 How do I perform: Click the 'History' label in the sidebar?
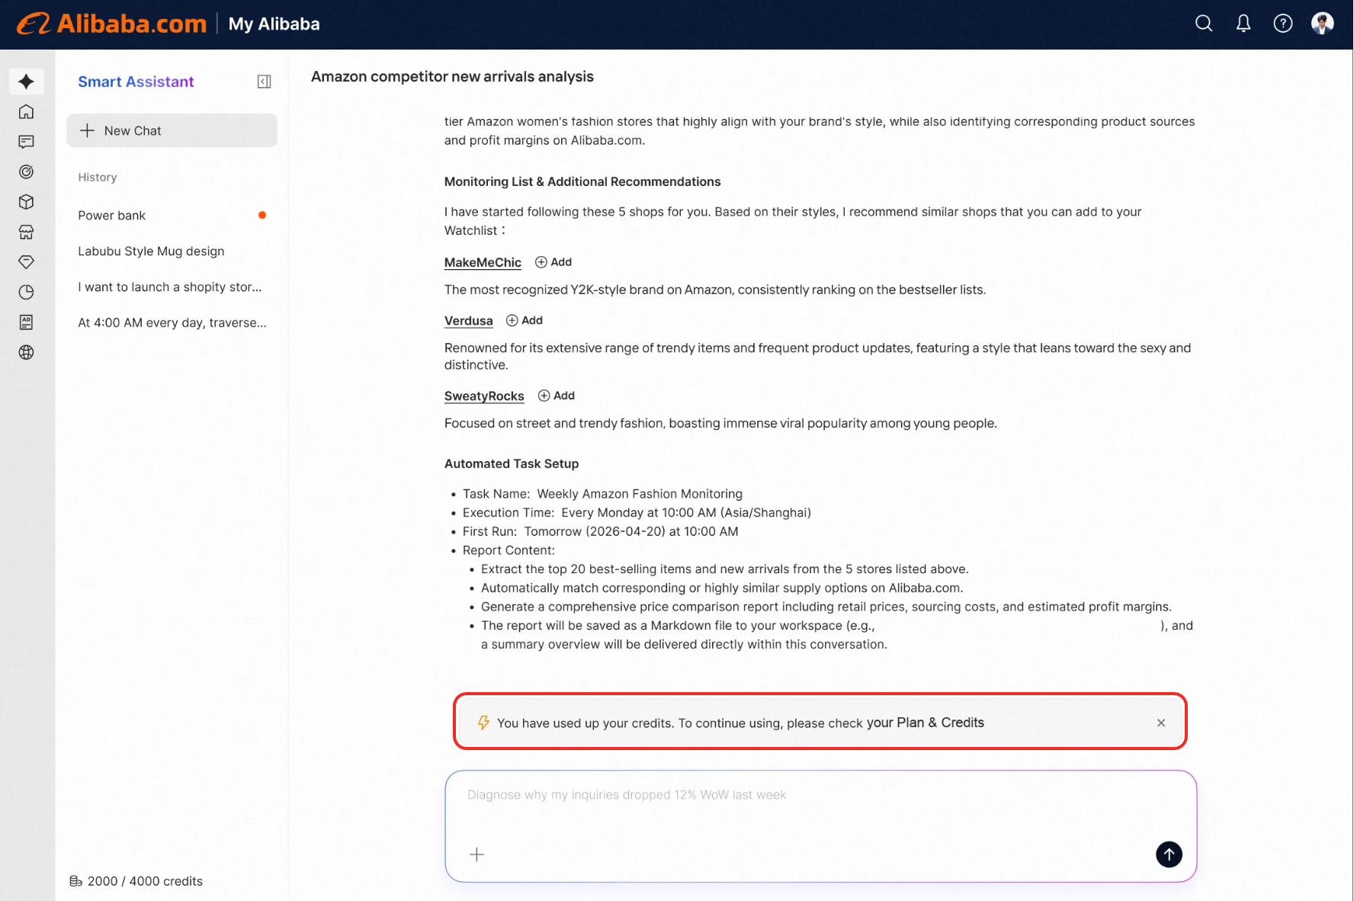pyautogui.click(x=98, y=177)
